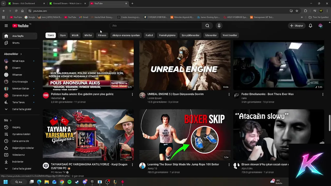
Task: Open more options for Boxer Skip video
Action: tap(229, 165)
